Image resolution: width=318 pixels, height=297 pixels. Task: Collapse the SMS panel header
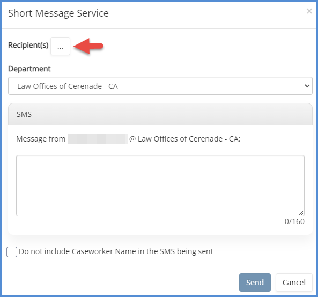point(160,114)
